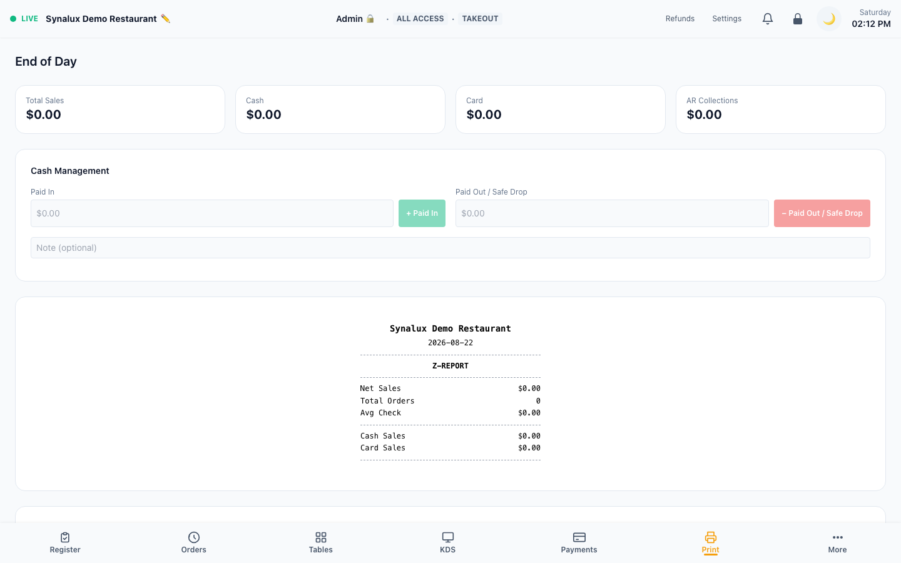Click the pencil icon beside the restaurant name
This screenshot has width=901, height=563.
pos(165,19)
